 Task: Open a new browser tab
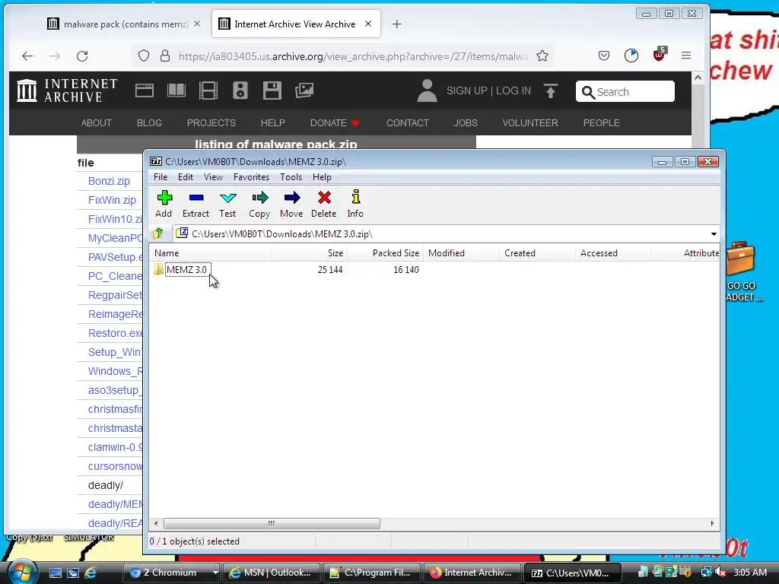[x=396, y=24]
